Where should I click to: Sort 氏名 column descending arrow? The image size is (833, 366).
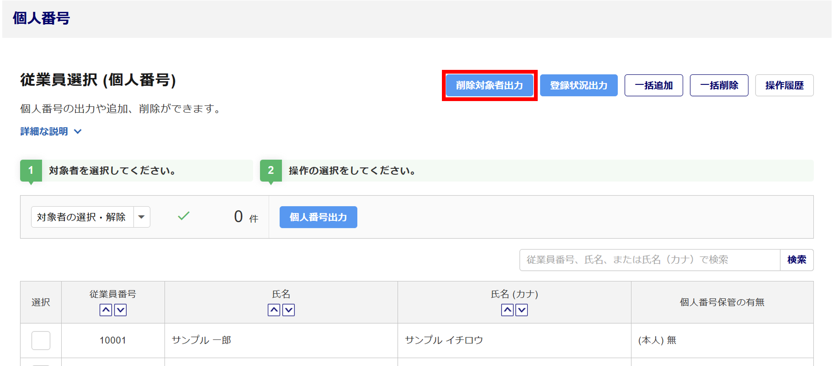tap(289, 310)
